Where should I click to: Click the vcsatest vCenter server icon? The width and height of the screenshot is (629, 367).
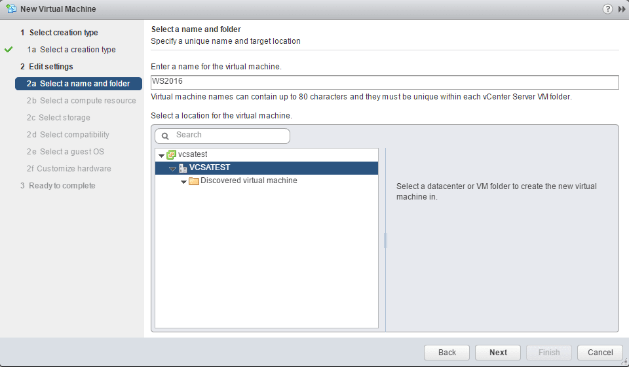tap(172, 154)
